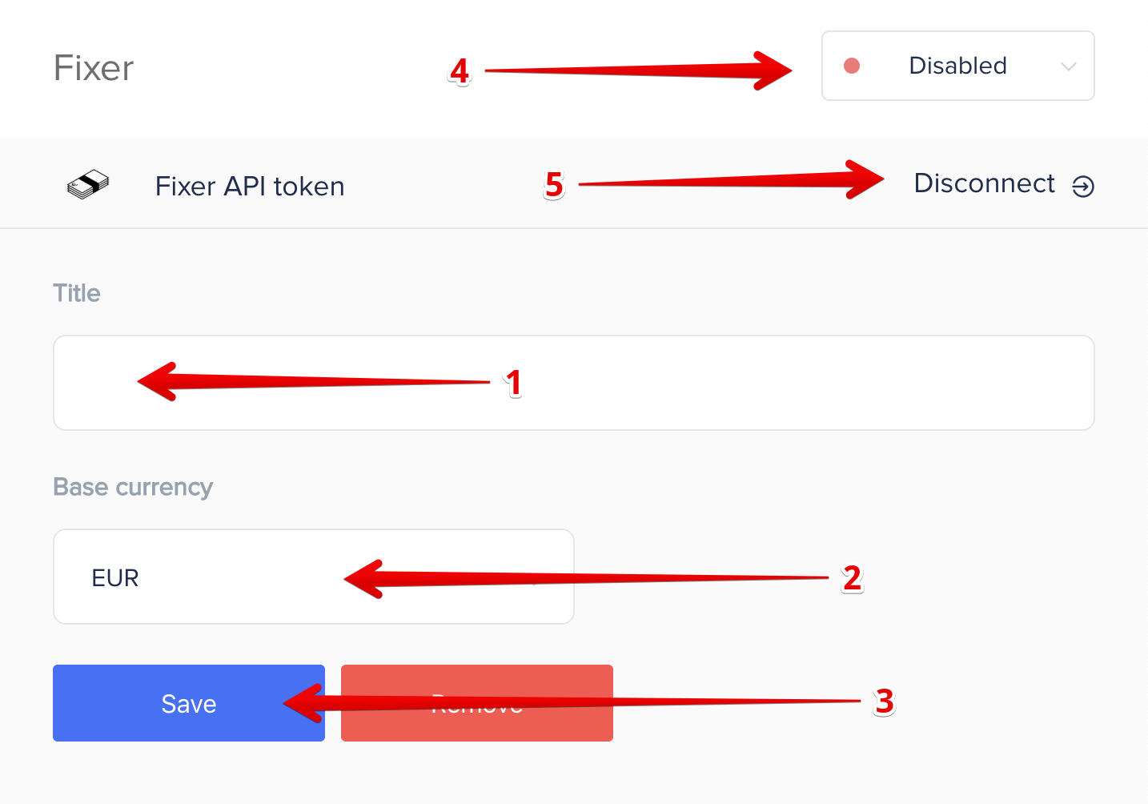
Task: Click the Base currency label
Action: [x=133, y=488]
